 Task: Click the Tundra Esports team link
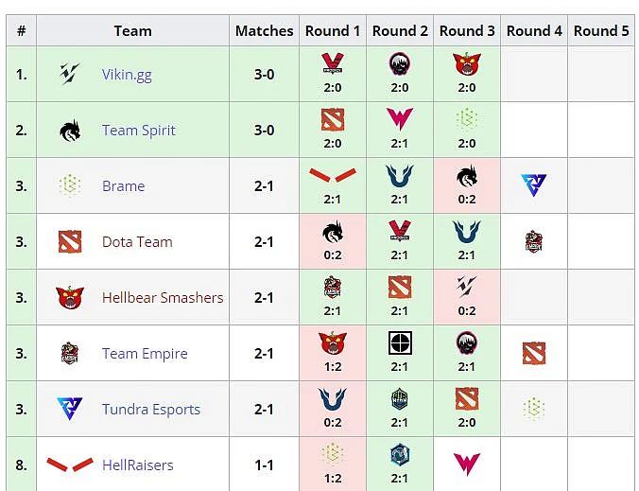(151, 409)
